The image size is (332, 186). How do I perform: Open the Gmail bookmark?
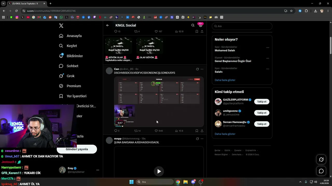[39, 17]
